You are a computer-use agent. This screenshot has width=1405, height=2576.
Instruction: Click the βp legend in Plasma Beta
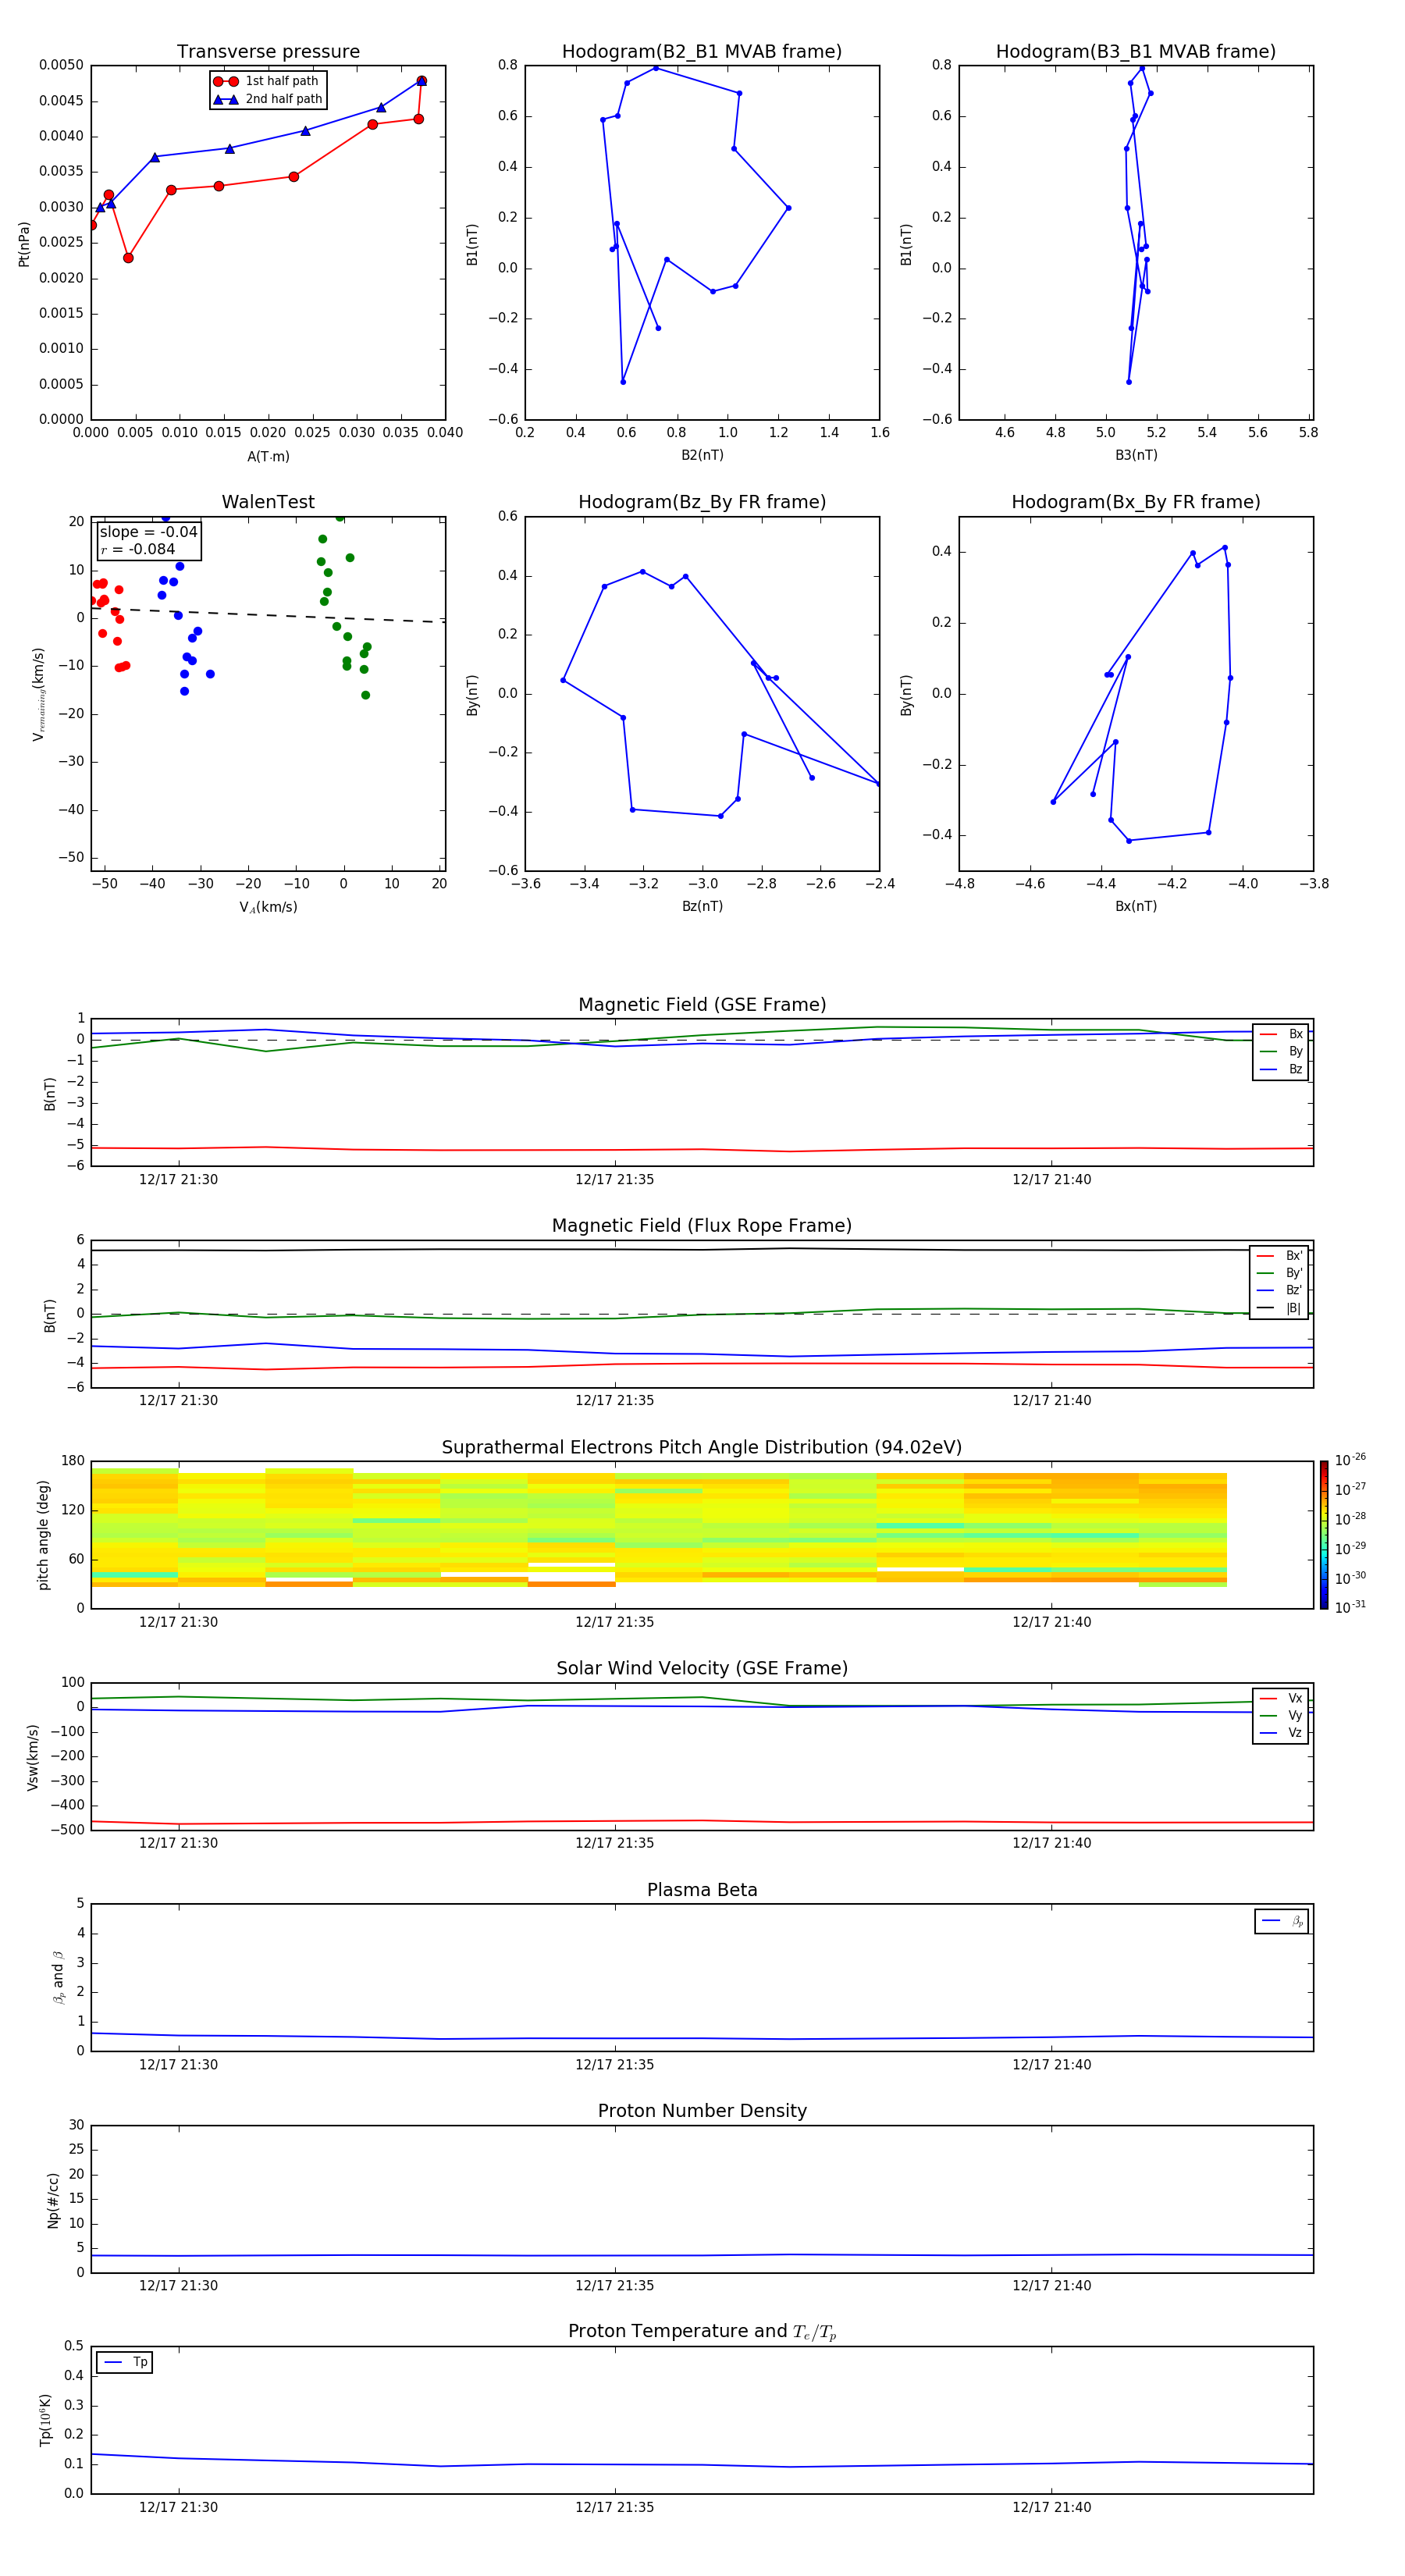pos(1282,1921)
